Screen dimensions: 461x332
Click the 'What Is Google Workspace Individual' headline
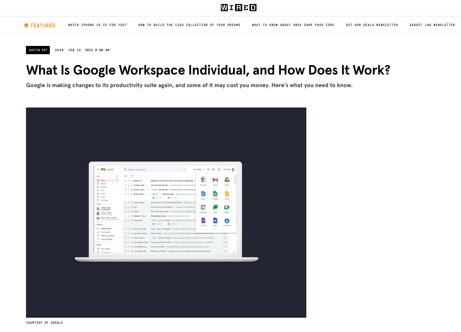coord(208,70)
